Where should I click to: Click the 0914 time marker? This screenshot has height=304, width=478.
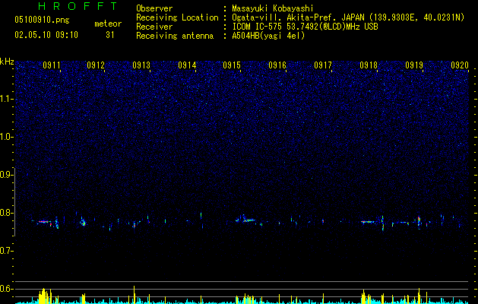pos(187,65)
